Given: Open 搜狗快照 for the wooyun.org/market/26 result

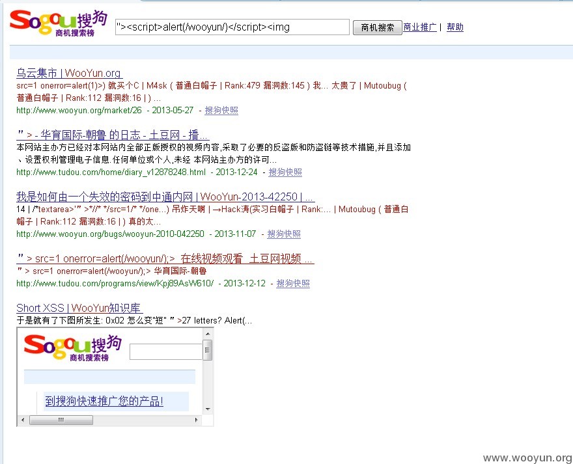Looking at the screenshot, I should pyautogui.click(x=221, y=110).
